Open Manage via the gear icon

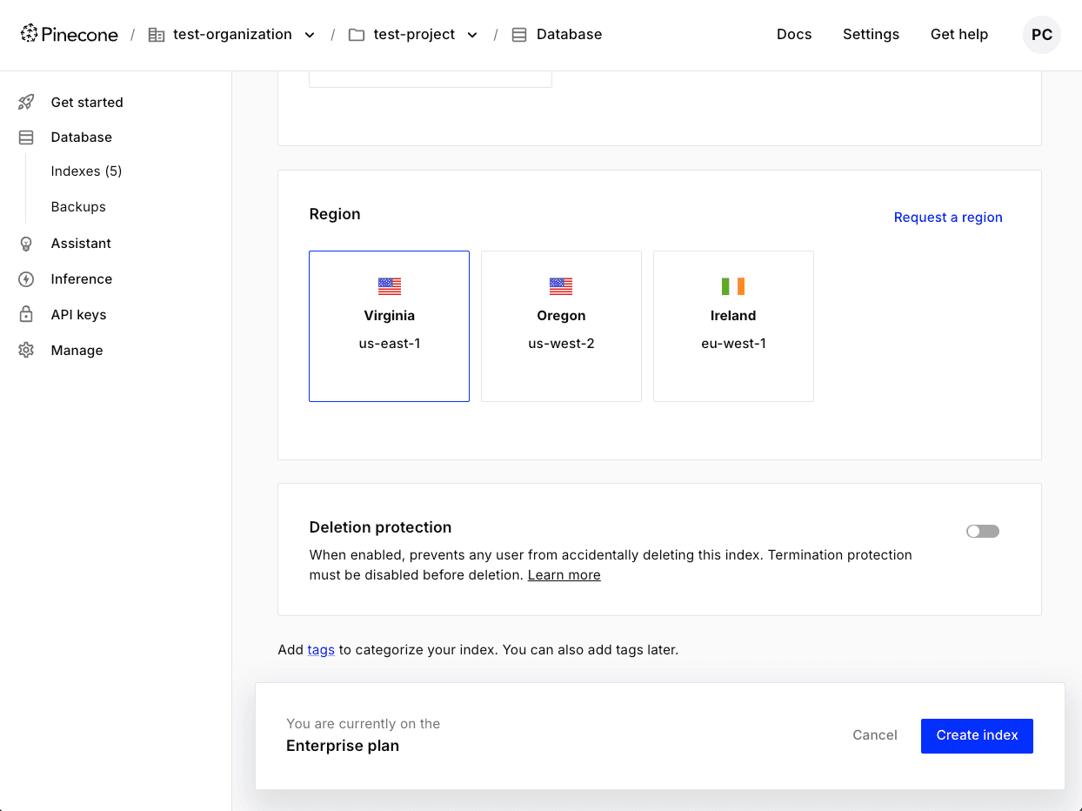tap(25, 350)
